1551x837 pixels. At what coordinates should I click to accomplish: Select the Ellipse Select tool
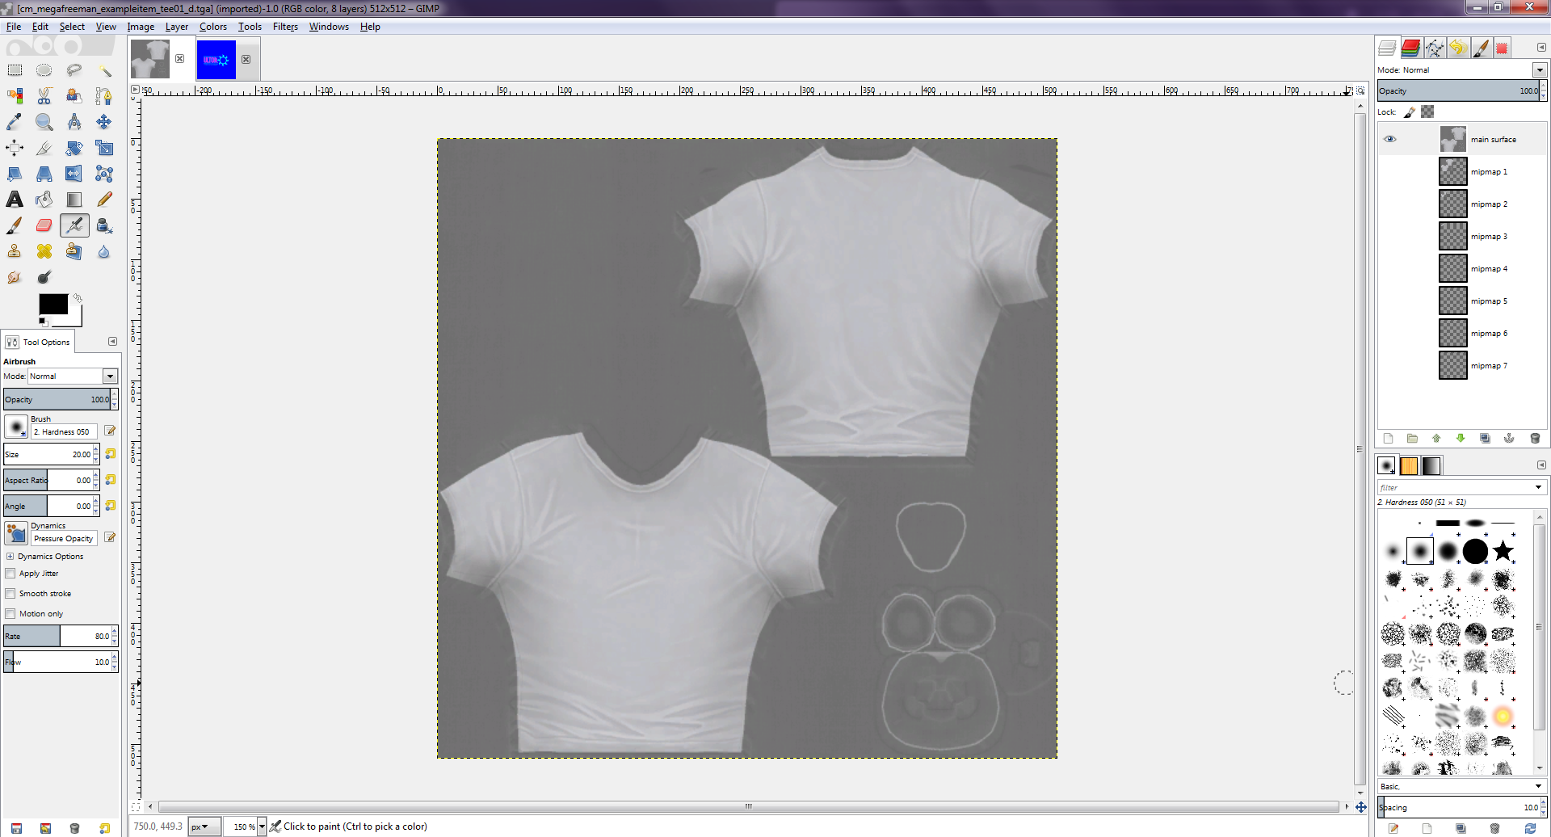click(x=44, y=70)
